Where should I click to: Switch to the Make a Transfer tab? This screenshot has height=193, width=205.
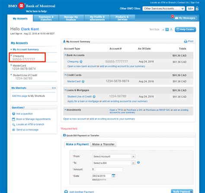point(103,144)
